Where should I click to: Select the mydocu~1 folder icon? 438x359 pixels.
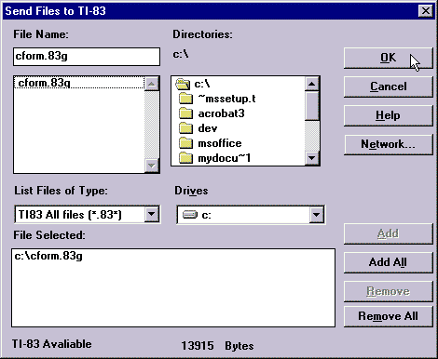185,158
